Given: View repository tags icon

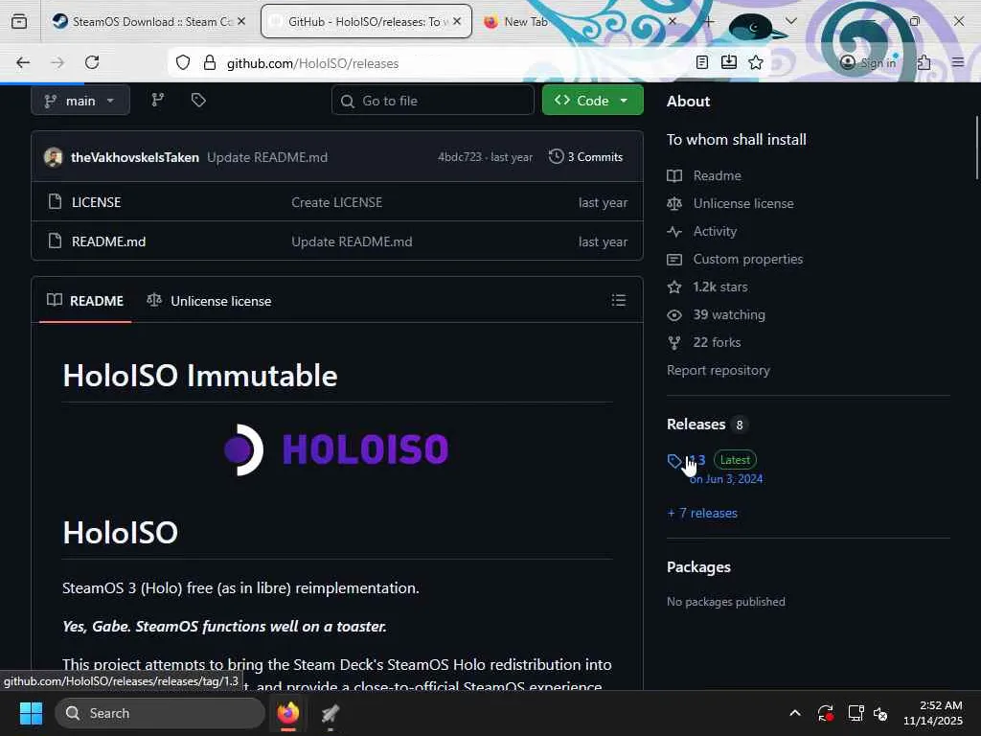Looking at the screenshot, I should pyautogui.click(x=198, y=100).
